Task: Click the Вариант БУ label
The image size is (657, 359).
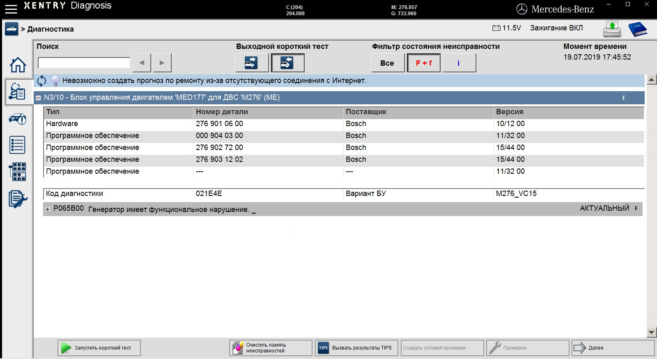Action: (366, 193)
